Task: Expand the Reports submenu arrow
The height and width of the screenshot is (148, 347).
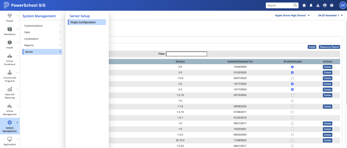Action: click(60, 45)
